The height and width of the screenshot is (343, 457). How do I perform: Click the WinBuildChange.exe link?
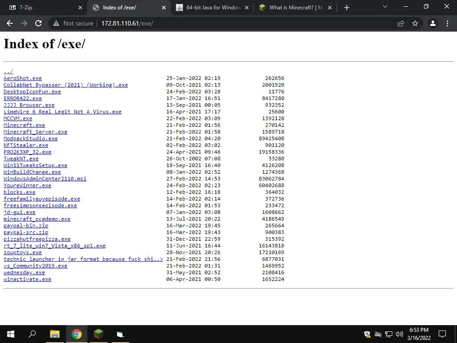click(32, 172)
